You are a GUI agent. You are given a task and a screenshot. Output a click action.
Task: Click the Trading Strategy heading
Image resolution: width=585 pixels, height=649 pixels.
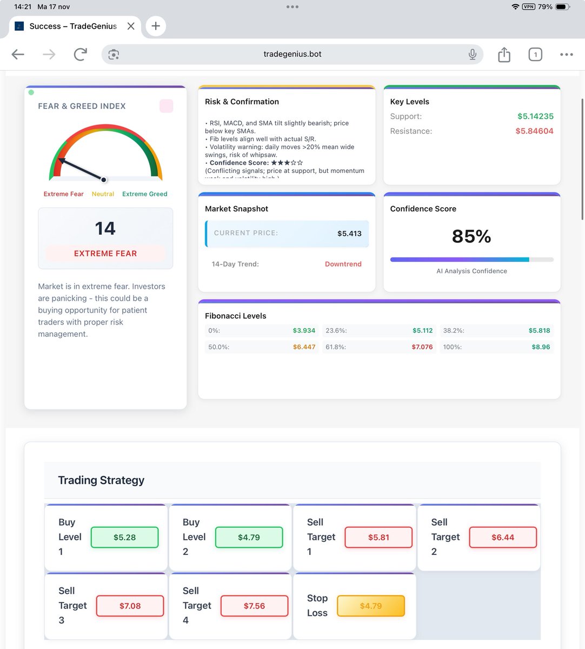point(101,480)
